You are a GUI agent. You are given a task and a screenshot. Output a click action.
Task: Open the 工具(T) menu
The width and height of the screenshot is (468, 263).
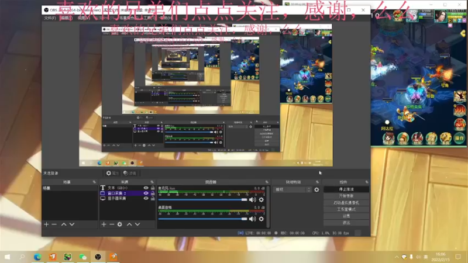[x=149, y=18]
